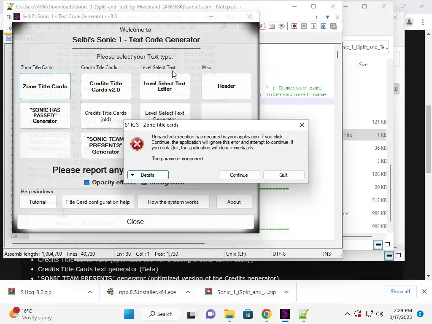This screenshot has width=432, height=324.
Task: Open the weather widget on the taskbar
Action: pos(30,314)
